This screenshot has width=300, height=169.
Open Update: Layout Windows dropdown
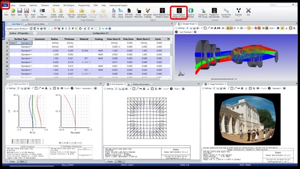point(18,28)
